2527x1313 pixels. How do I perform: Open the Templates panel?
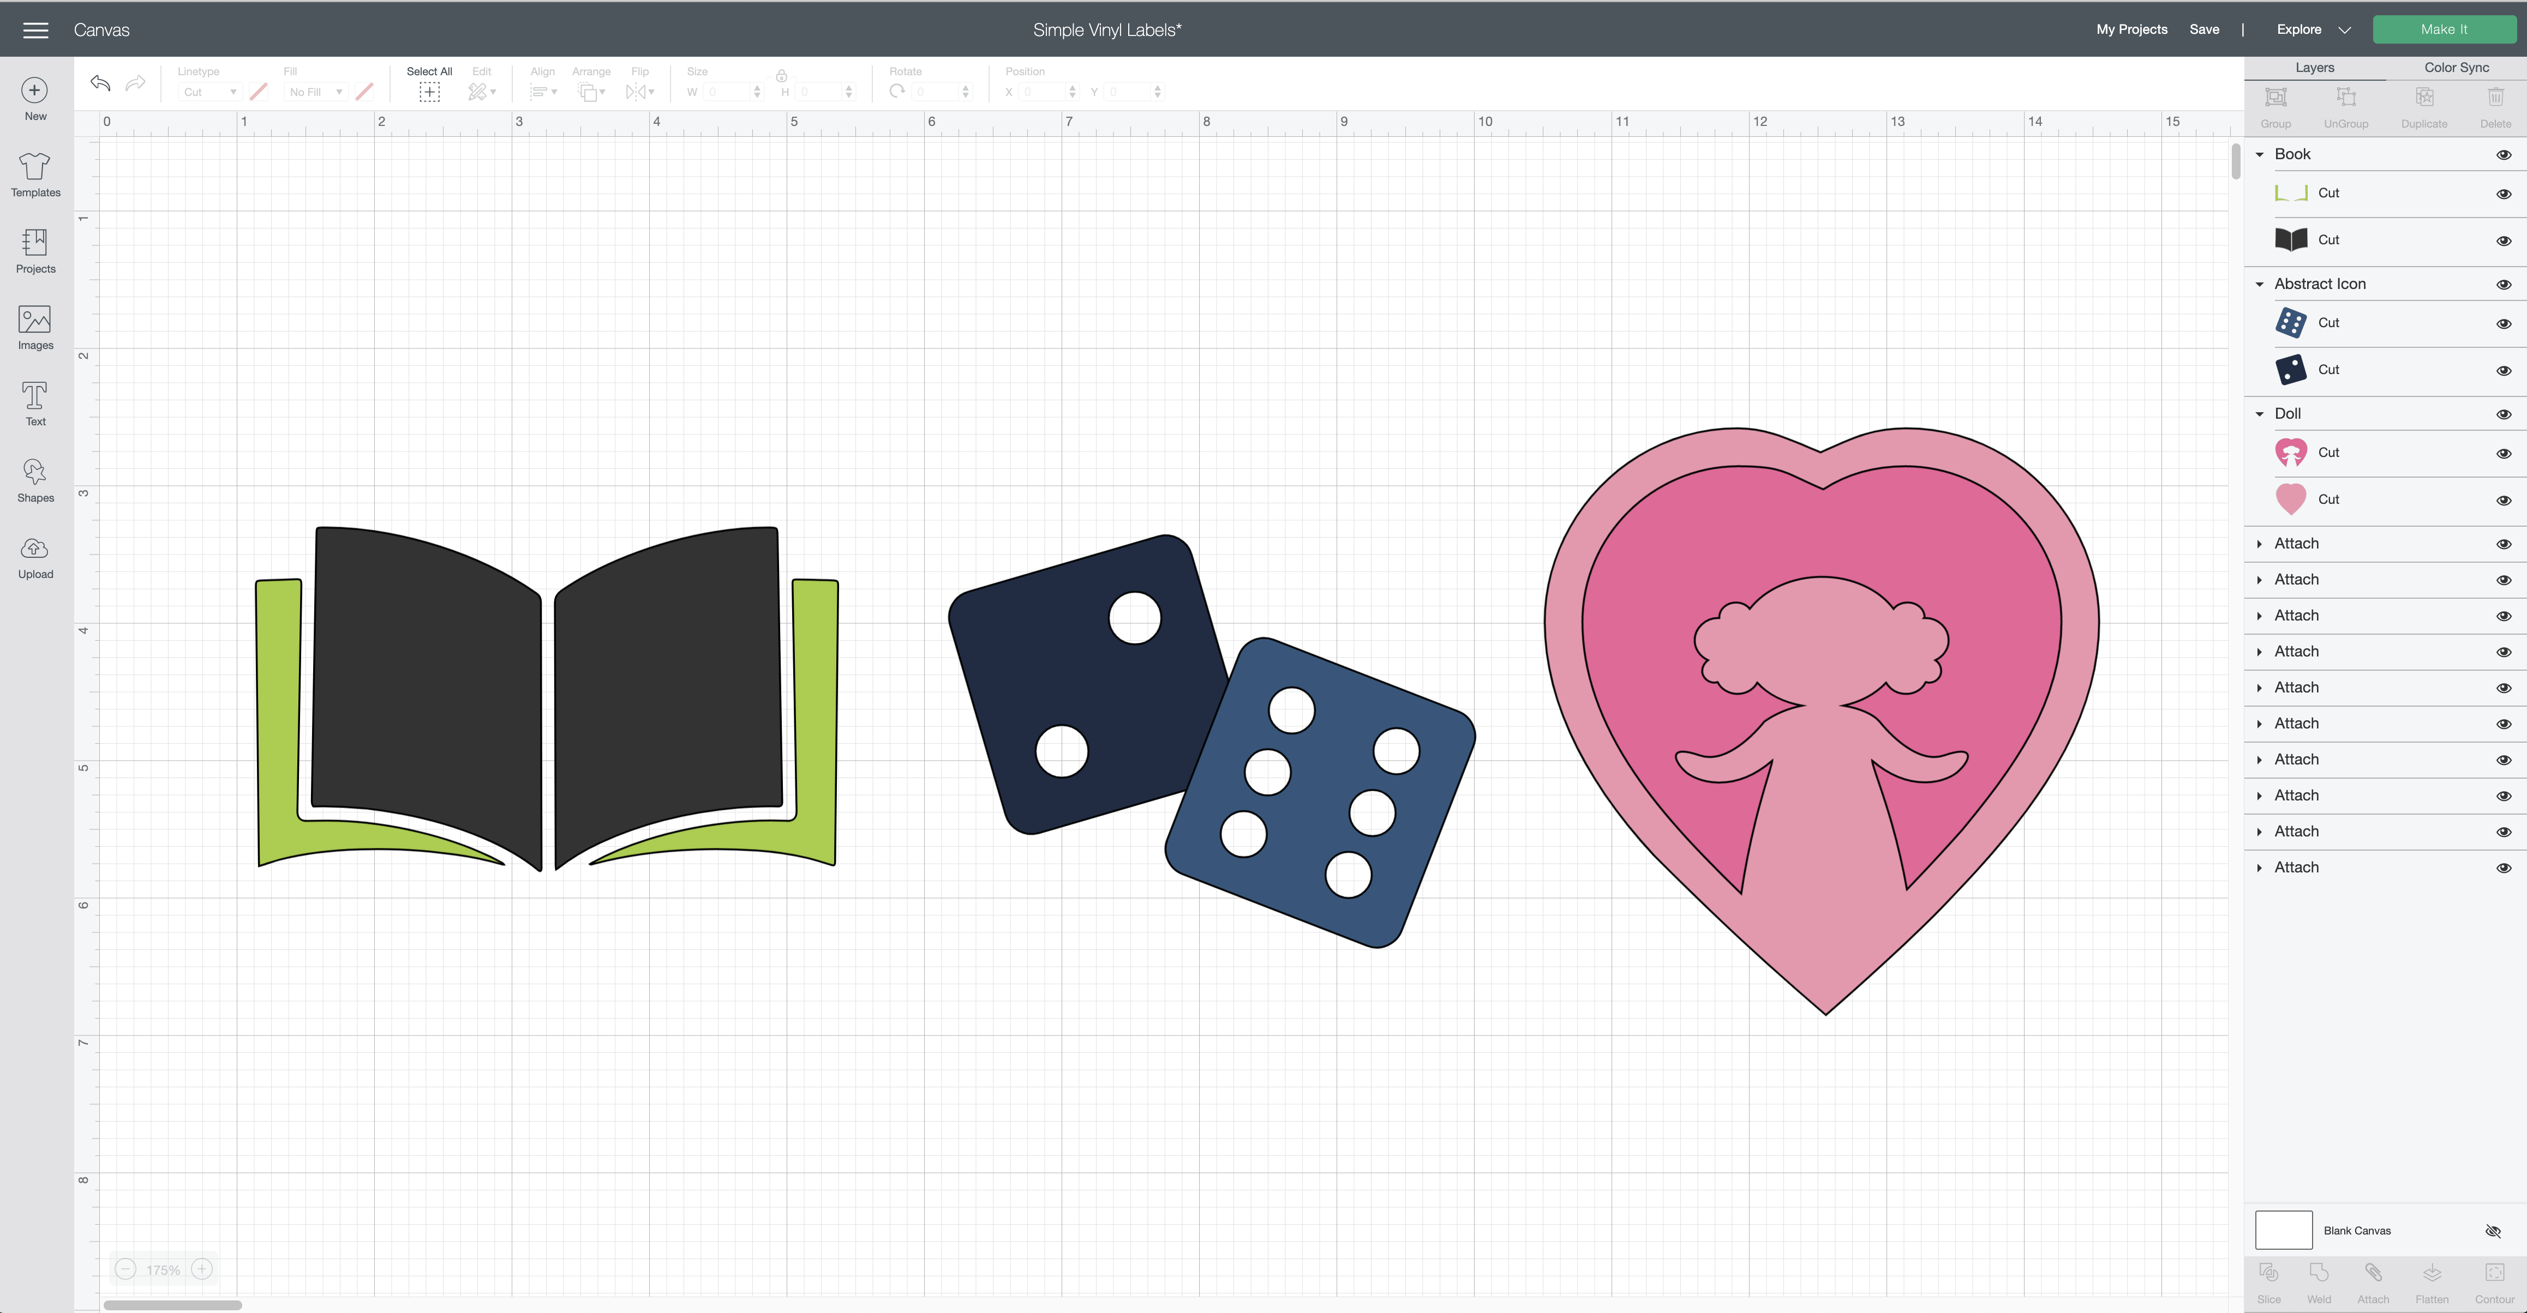point(35,174)
